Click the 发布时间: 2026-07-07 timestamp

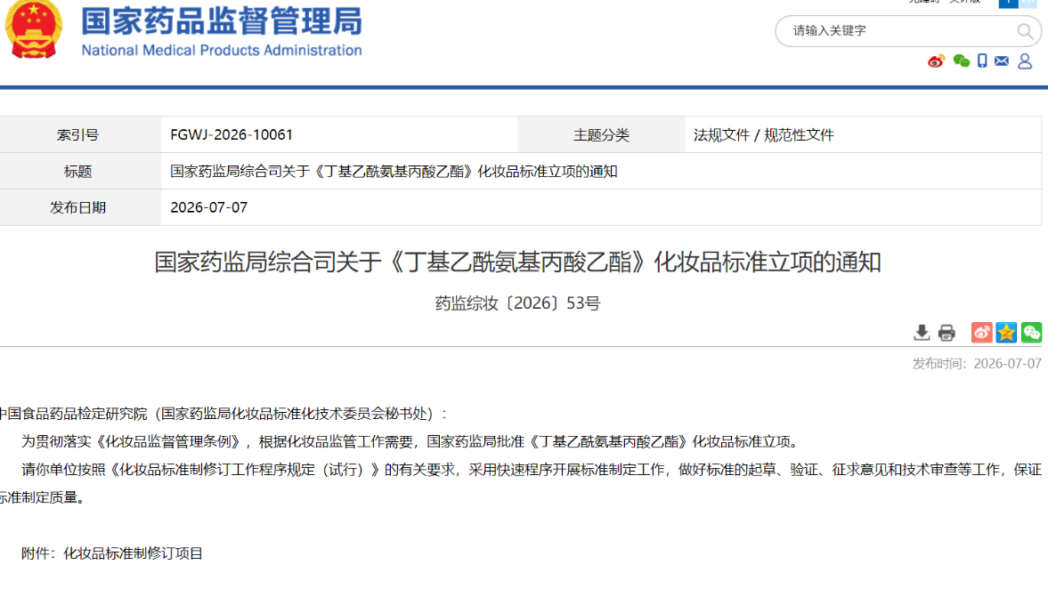click(977, 364)
